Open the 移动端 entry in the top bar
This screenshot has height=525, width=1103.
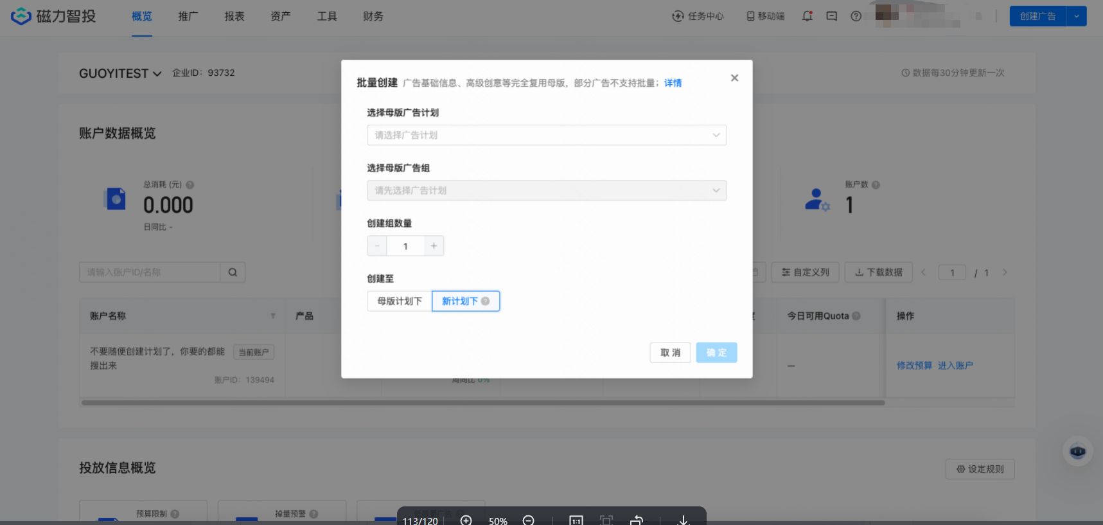click(x=765, y=17)
